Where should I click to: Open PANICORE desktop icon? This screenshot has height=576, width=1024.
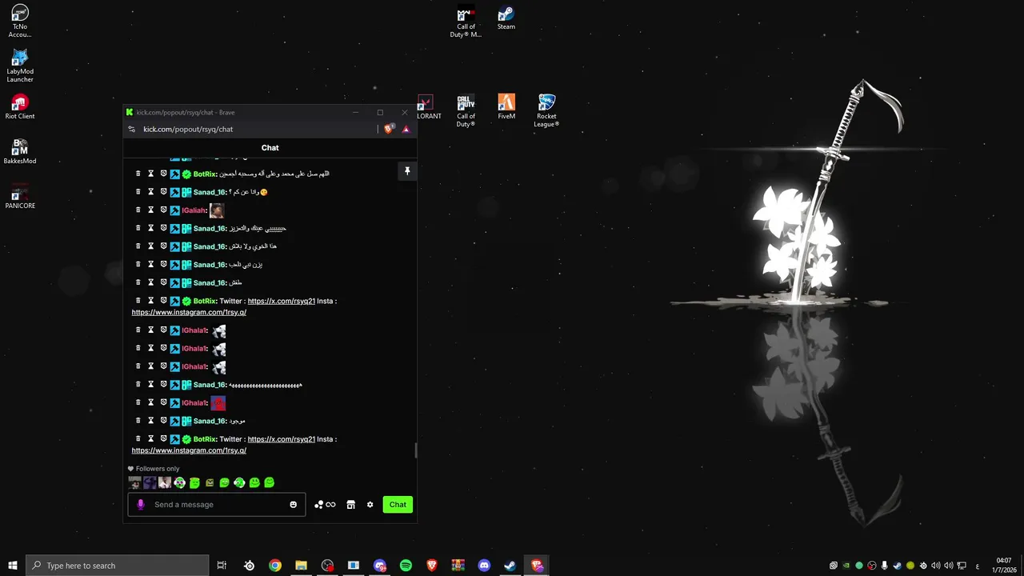(x=20, y=197)
